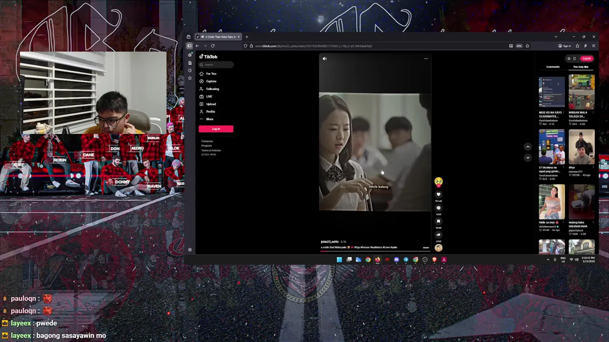Viewport: 609px width, 342px height.
Task: Open Windows Start menu
Action: 339,260
